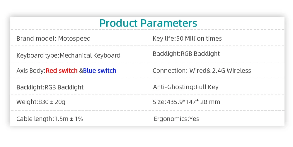The width and height of the screenshot is (293, 147).
Task: Click the Mechanical Keyboard value text
Action: (x=90, y=55)
